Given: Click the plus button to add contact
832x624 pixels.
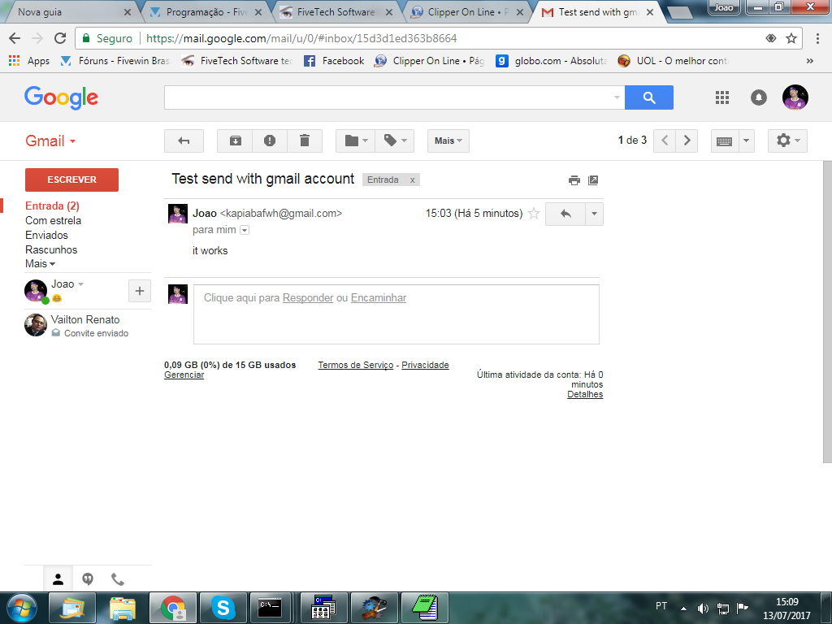Looking at the screenshot, I should [x=140, y=291].
